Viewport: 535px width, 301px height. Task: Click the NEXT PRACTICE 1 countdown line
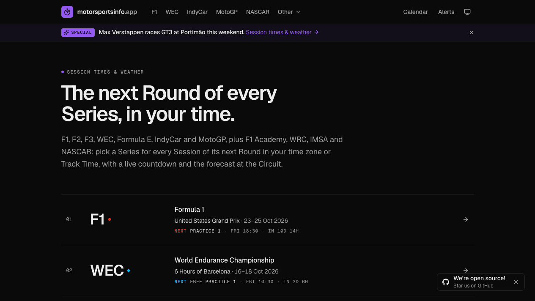[x=236, y=231]
